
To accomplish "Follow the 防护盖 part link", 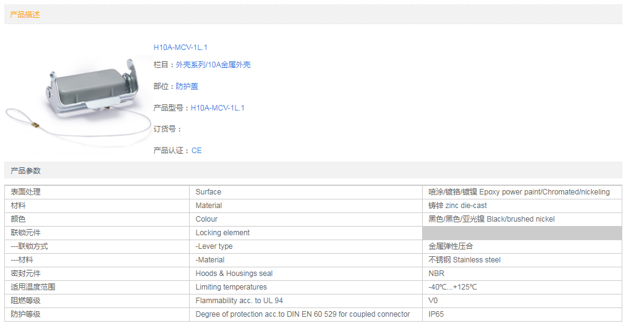I will 187,86.
